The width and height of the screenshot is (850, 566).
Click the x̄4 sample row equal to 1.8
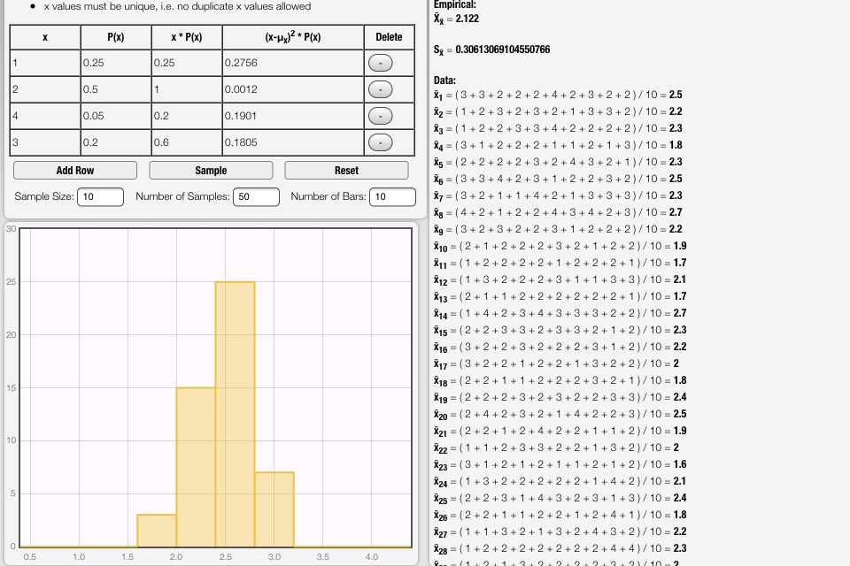(x=558, y=145)
